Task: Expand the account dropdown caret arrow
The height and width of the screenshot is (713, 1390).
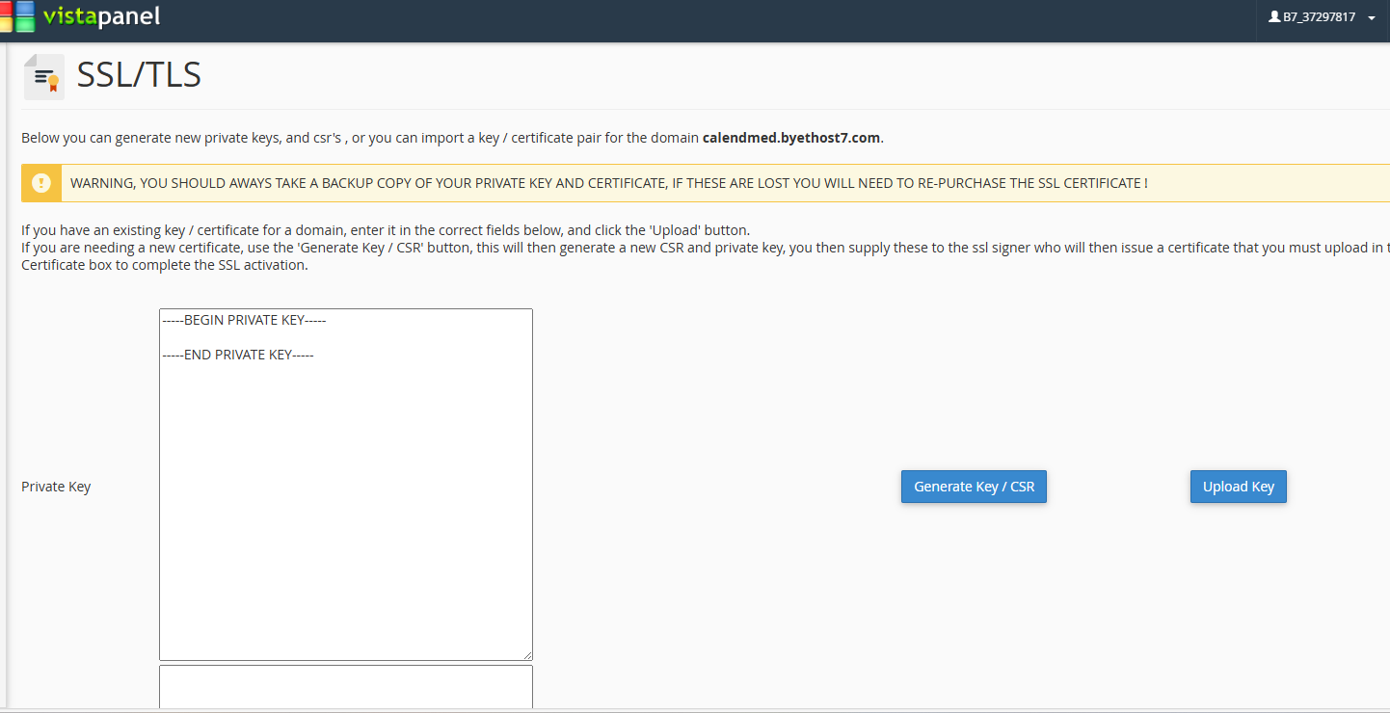Action: pos(1371,18)
